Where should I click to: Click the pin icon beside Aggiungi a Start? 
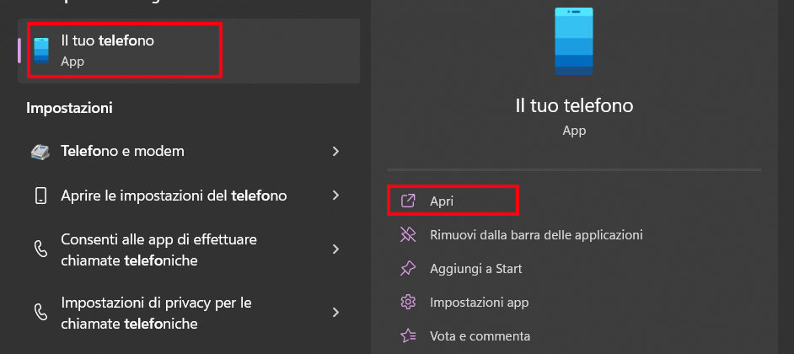coord(408,268)
